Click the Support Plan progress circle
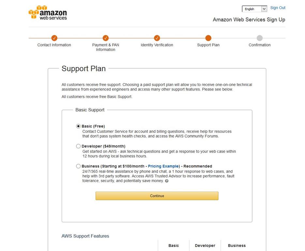This screenshot has height=251, width=305. (208, 38)
